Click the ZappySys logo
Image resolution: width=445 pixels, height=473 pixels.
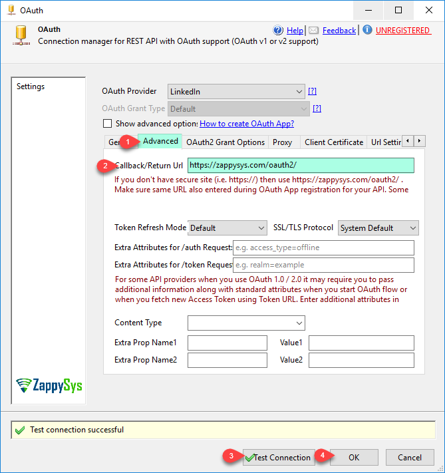click(49, 386)
